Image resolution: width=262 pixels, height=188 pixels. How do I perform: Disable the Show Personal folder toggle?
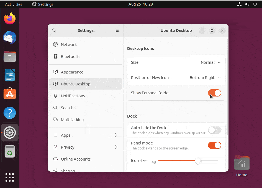(x=214, y=93)
